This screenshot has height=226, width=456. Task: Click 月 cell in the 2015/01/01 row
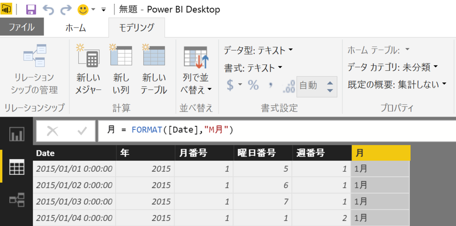coord(380,169)
